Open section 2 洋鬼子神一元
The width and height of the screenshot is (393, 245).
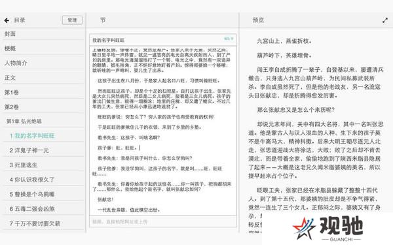tap(44, 150)
